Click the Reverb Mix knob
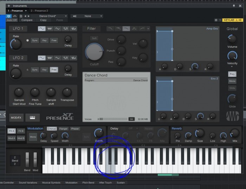This screenshot has width=246, height=189. [235, 133]
